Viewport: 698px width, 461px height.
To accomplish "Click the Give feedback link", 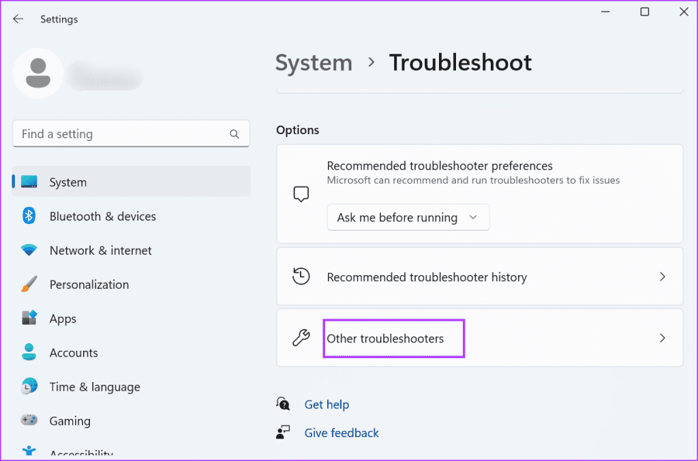I will point(342,432).
